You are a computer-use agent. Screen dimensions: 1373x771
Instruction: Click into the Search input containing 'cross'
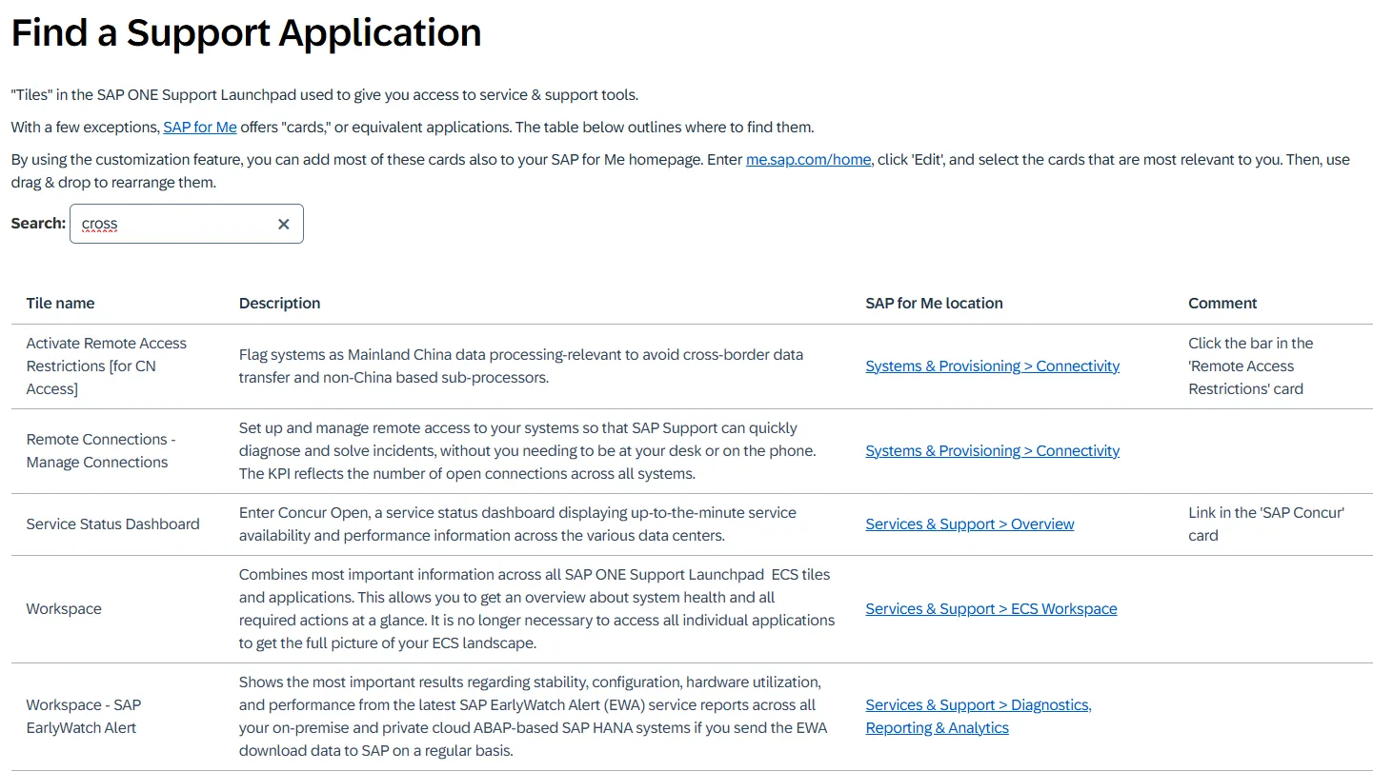(172, 224)
